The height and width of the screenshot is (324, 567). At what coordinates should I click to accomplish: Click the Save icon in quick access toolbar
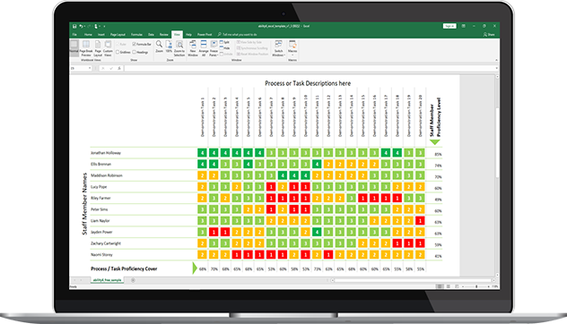coord(74,26)
